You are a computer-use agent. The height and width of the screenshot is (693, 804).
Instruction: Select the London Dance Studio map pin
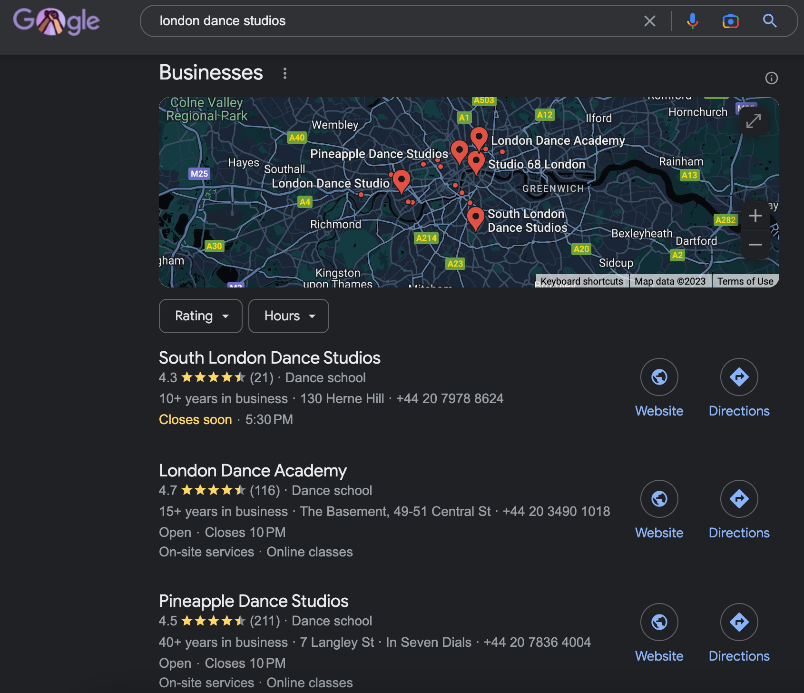pos(402,181)
